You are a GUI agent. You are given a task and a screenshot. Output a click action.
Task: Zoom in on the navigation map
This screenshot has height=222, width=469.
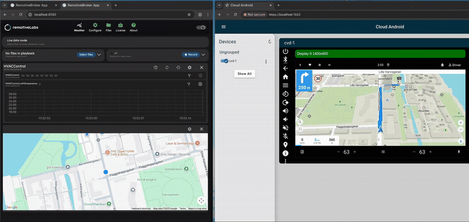coord(461,122)
